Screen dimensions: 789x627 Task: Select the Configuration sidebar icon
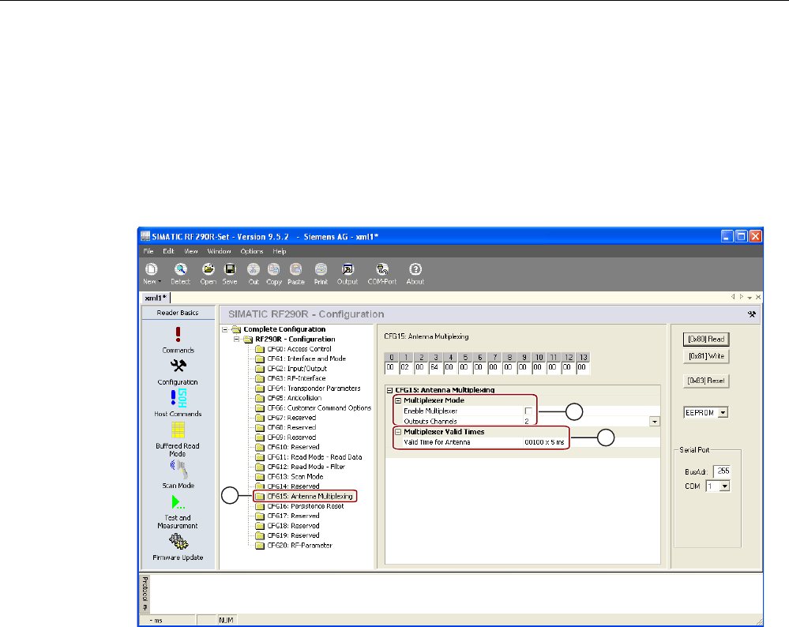[178, 366]
